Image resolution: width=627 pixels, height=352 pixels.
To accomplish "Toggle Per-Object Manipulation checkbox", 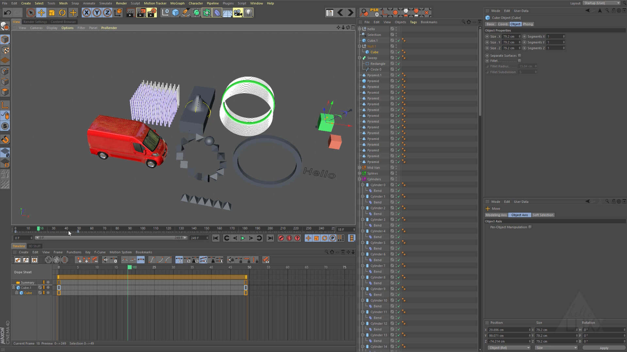I will point(530,227).
